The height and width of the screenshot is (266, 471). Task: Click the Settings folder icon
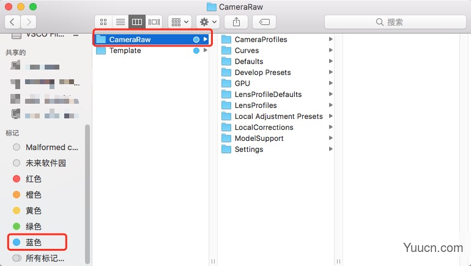tap(226, 149)
